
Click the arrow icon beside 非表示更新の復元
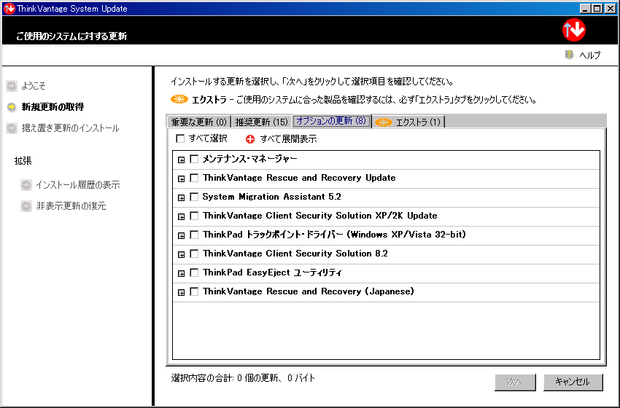click(26, 206)
